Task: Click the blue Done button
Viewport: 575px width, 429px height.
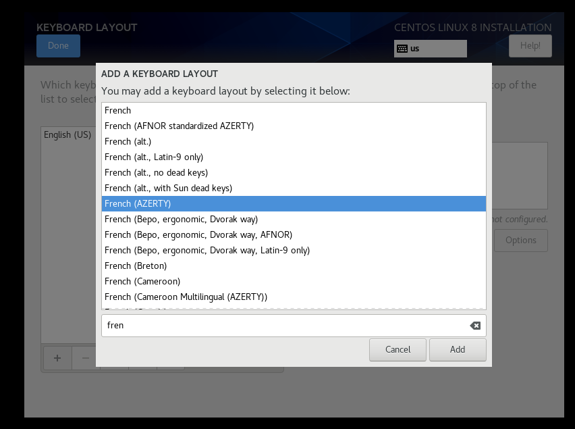Action: point(58,46)
